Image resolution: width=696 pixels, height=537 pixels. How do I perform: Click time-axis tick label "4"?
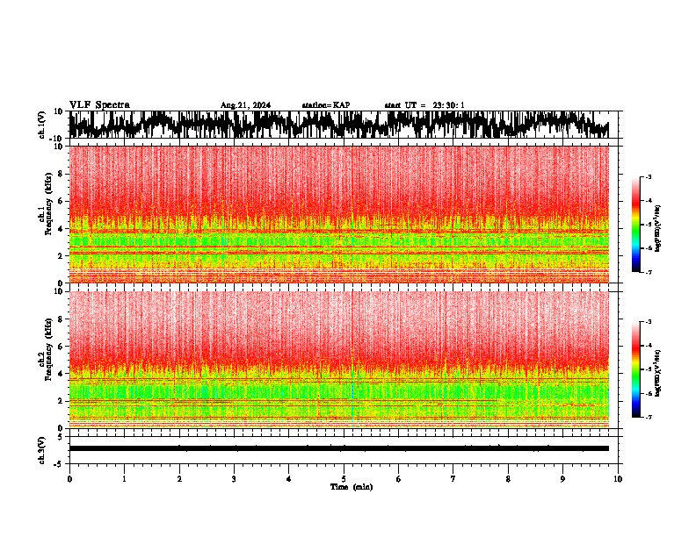pyautogui.click(x=289, y=479)
